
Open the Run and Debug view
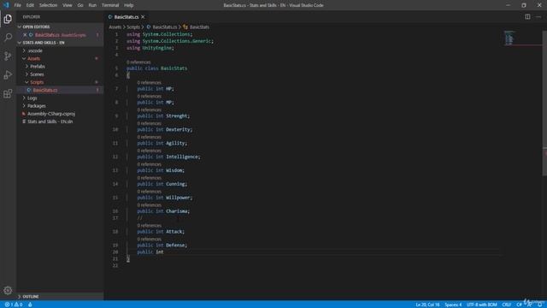8,74
